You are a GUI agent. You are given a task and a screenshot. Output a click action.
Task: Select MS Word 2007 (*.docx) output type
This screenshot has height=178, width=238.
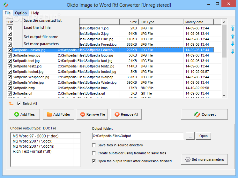click(x=33, y=141)
